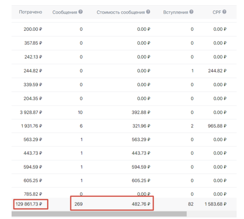This screenshot has height=219, width=244.
Task: Select the spent amount 3 928.87 ₽
Action: coord(31,112)
